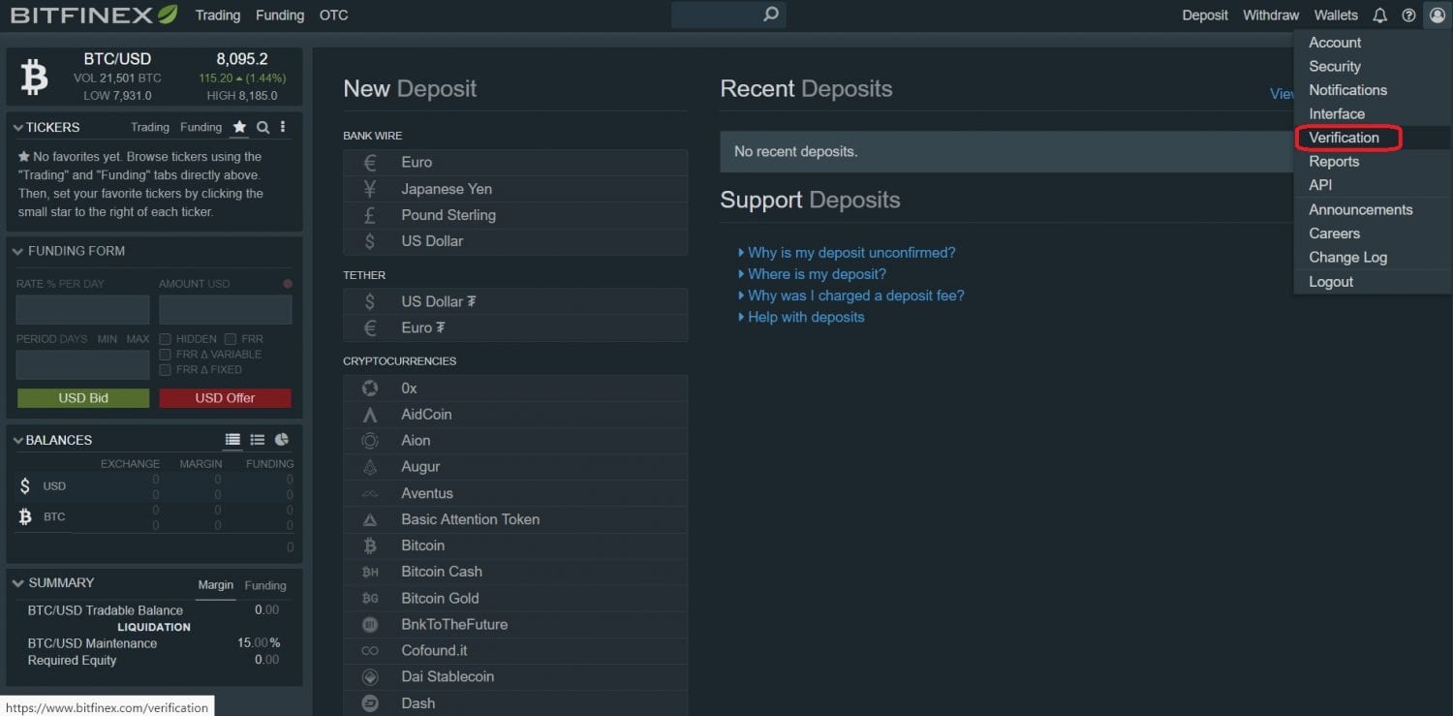Click the Pound Sterling symbol icon
The width and height of the screenshot is (1453, 716).
(370, 215)
